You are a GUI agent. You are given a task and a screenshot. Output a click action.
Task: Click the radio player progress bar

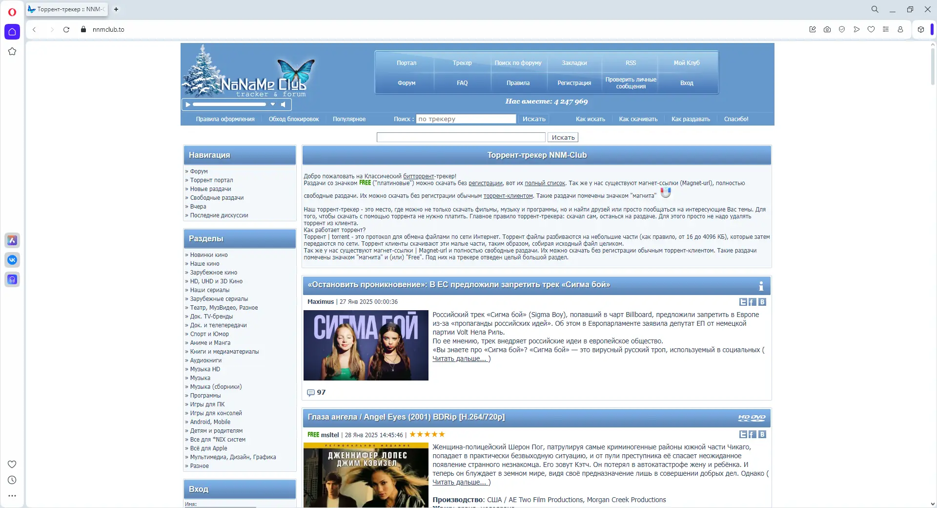click(x=229, y=104)
